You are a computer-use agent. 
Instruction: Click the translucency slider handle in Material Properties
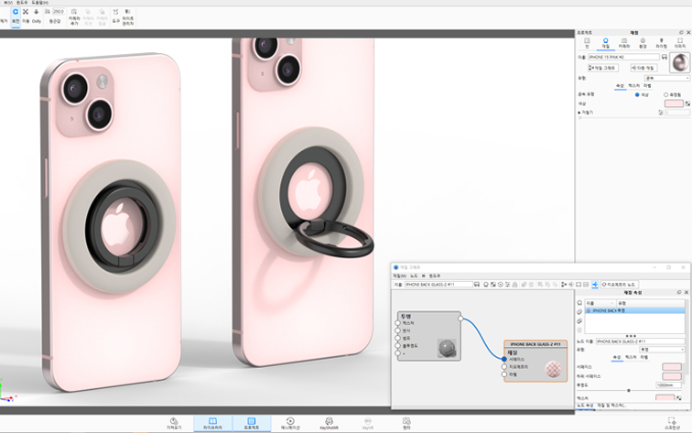(x=629, y=391)
